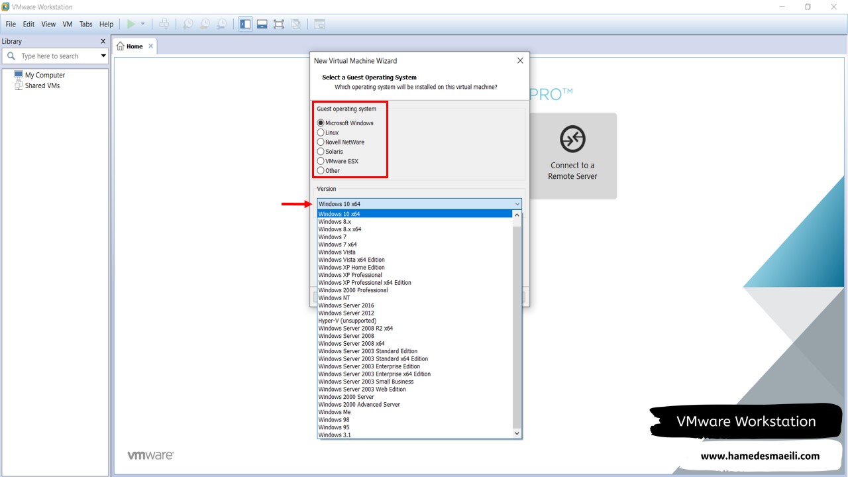Open the Edit menu

[28, 24]
